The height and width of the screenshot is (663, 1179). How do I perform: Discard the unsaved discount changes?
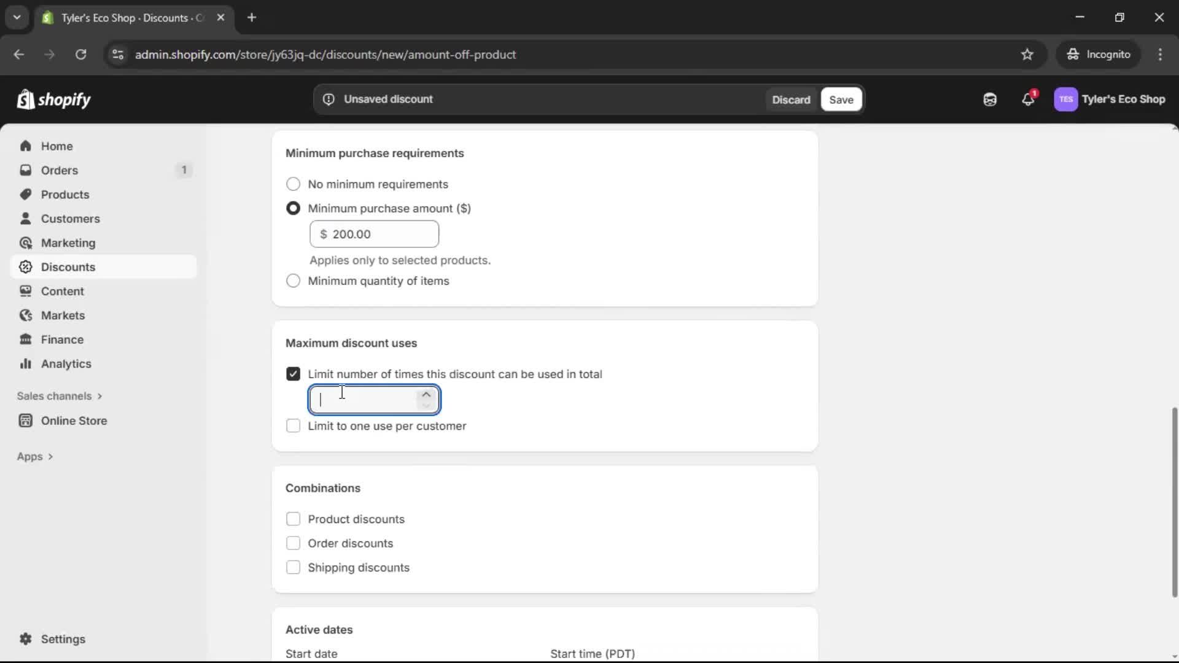pyautogui.click(x=791, y=99)
